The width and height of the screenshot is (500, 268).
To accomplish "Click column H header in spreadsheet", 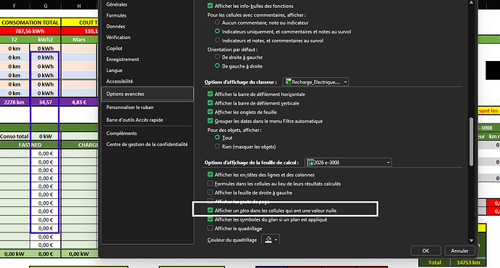I will [79, 6].
